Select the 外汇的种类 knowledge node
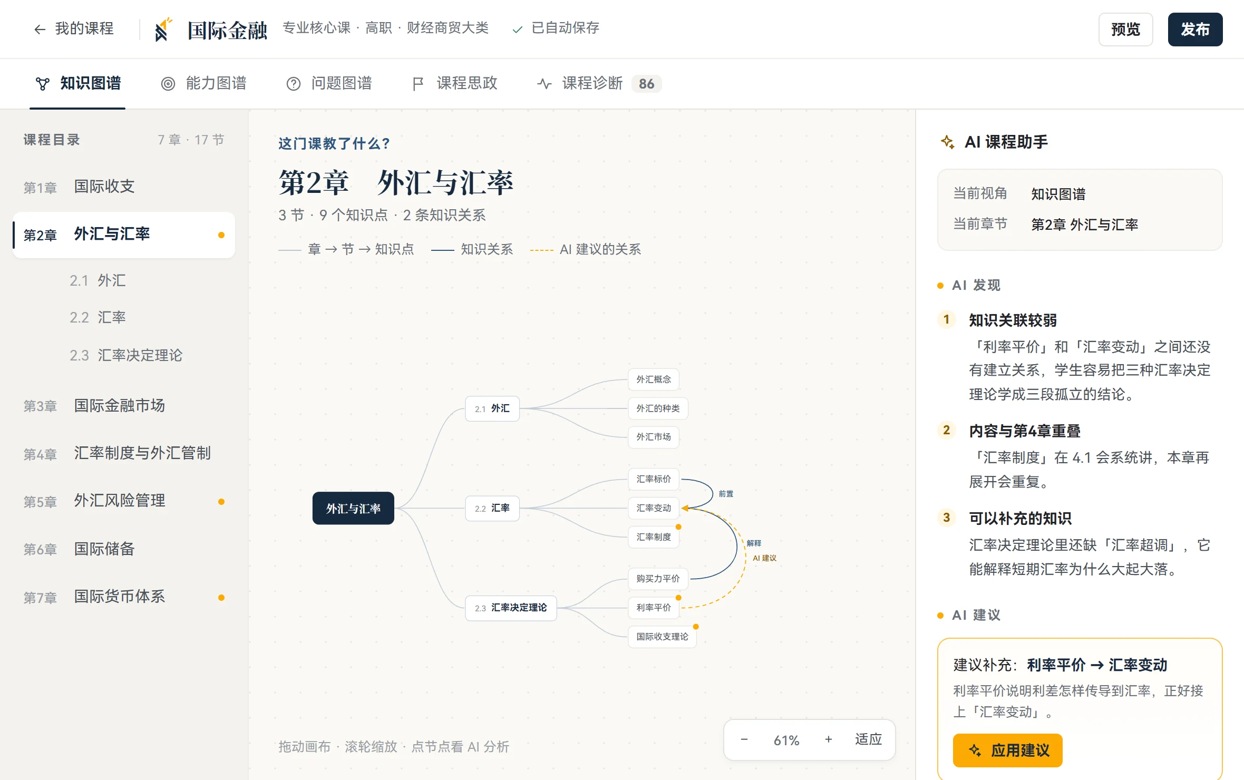Viewport: 1244px width, 780px height. [x=658, y=408]
